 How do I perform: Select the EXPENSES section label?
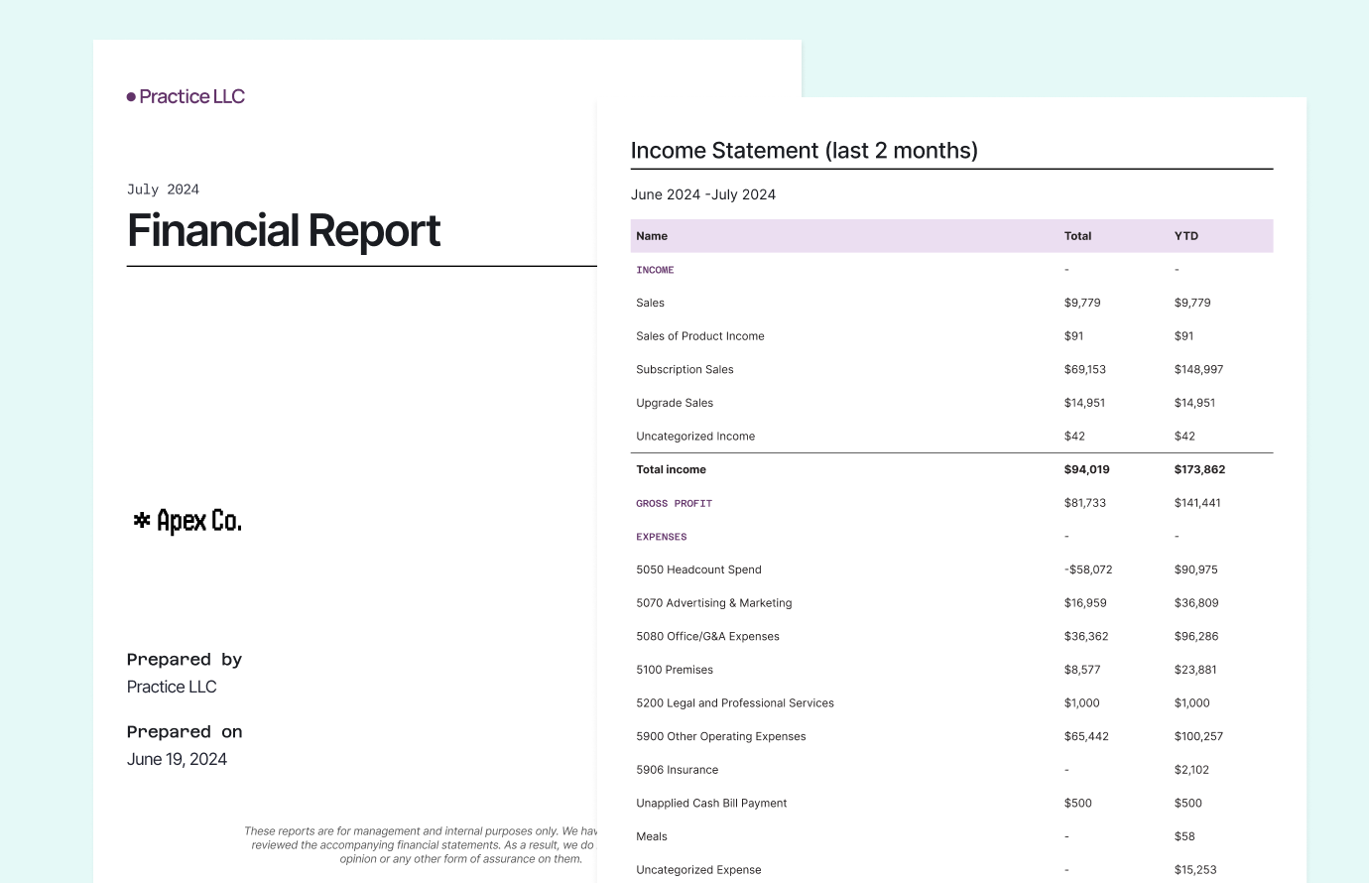point(661,537)
